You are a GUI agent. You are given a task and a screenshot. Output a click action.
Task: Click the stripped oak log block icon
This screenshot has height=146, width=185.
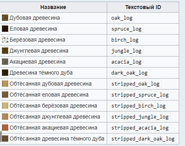click(x=5, y=84)
